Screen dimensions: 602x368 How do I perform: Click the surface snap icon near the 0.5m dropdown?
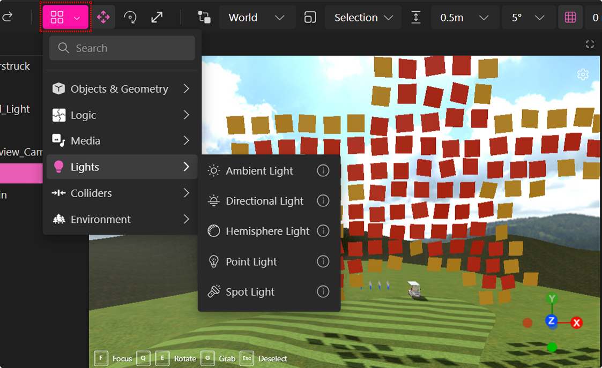(x=416, y=17)
